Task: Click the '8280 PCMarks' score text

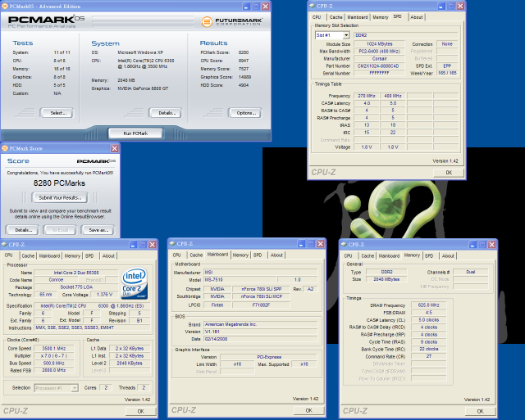Action: (x=59, y=183)
